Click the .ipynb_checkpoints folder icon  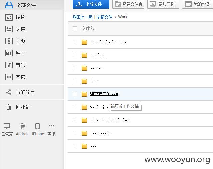[84, 42]
